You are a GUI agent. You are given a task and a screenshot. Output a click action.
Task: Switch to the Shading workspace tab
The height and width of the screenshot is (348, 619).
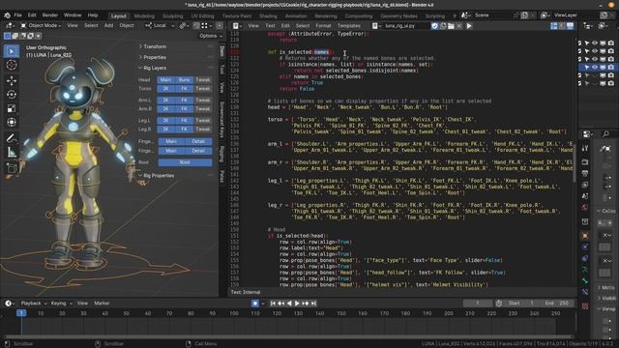268,16
